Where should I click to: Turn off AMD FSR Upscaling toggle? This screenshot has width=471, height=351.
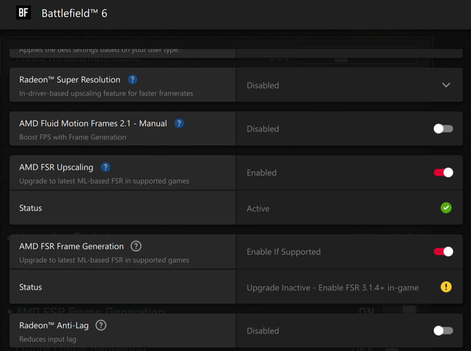pyautogui.click(x=443, y=173)
